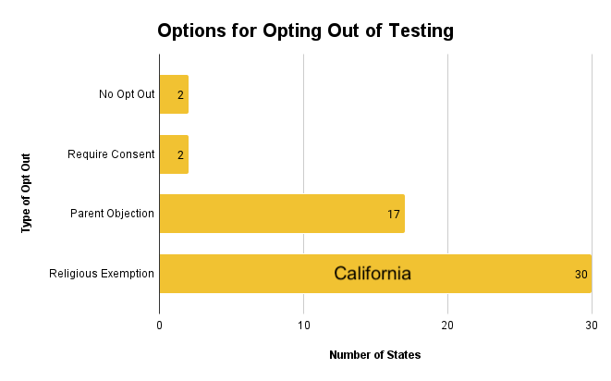
Task: Select the Parent Objection axis label
Action: coord(112,214)
